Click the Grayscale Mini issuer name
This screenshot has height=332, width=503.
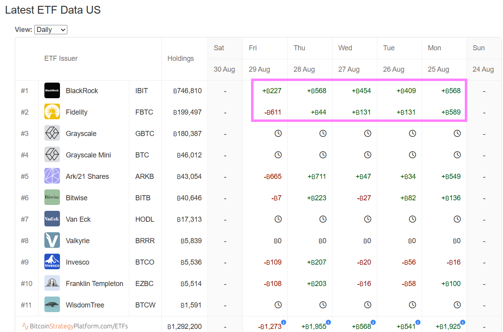click(88, 155)
